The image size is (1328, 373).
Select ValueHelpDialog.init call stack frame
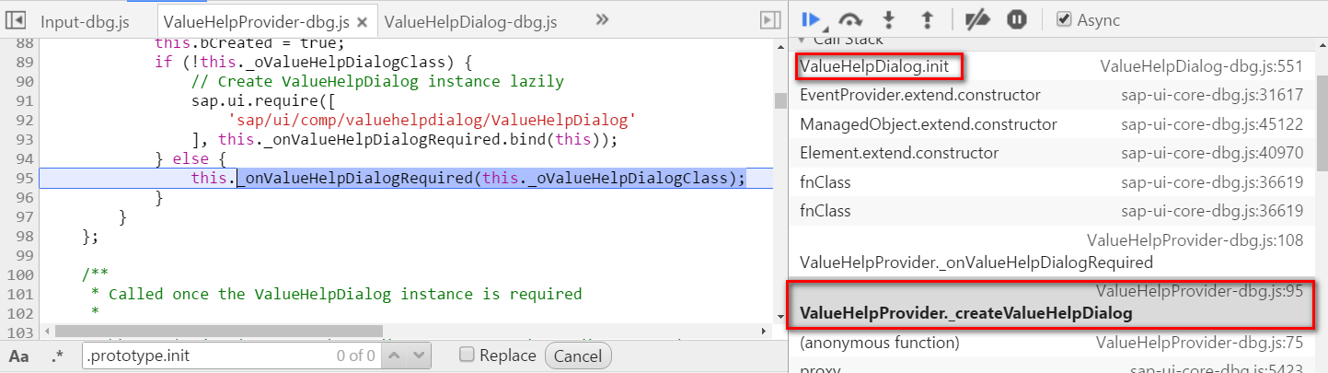coord(874,66)
